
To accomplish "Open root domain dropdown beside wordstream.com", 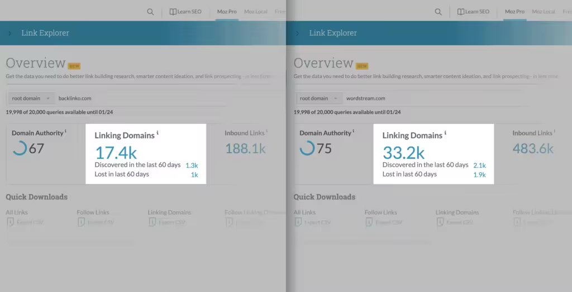I will click(319, 98).
